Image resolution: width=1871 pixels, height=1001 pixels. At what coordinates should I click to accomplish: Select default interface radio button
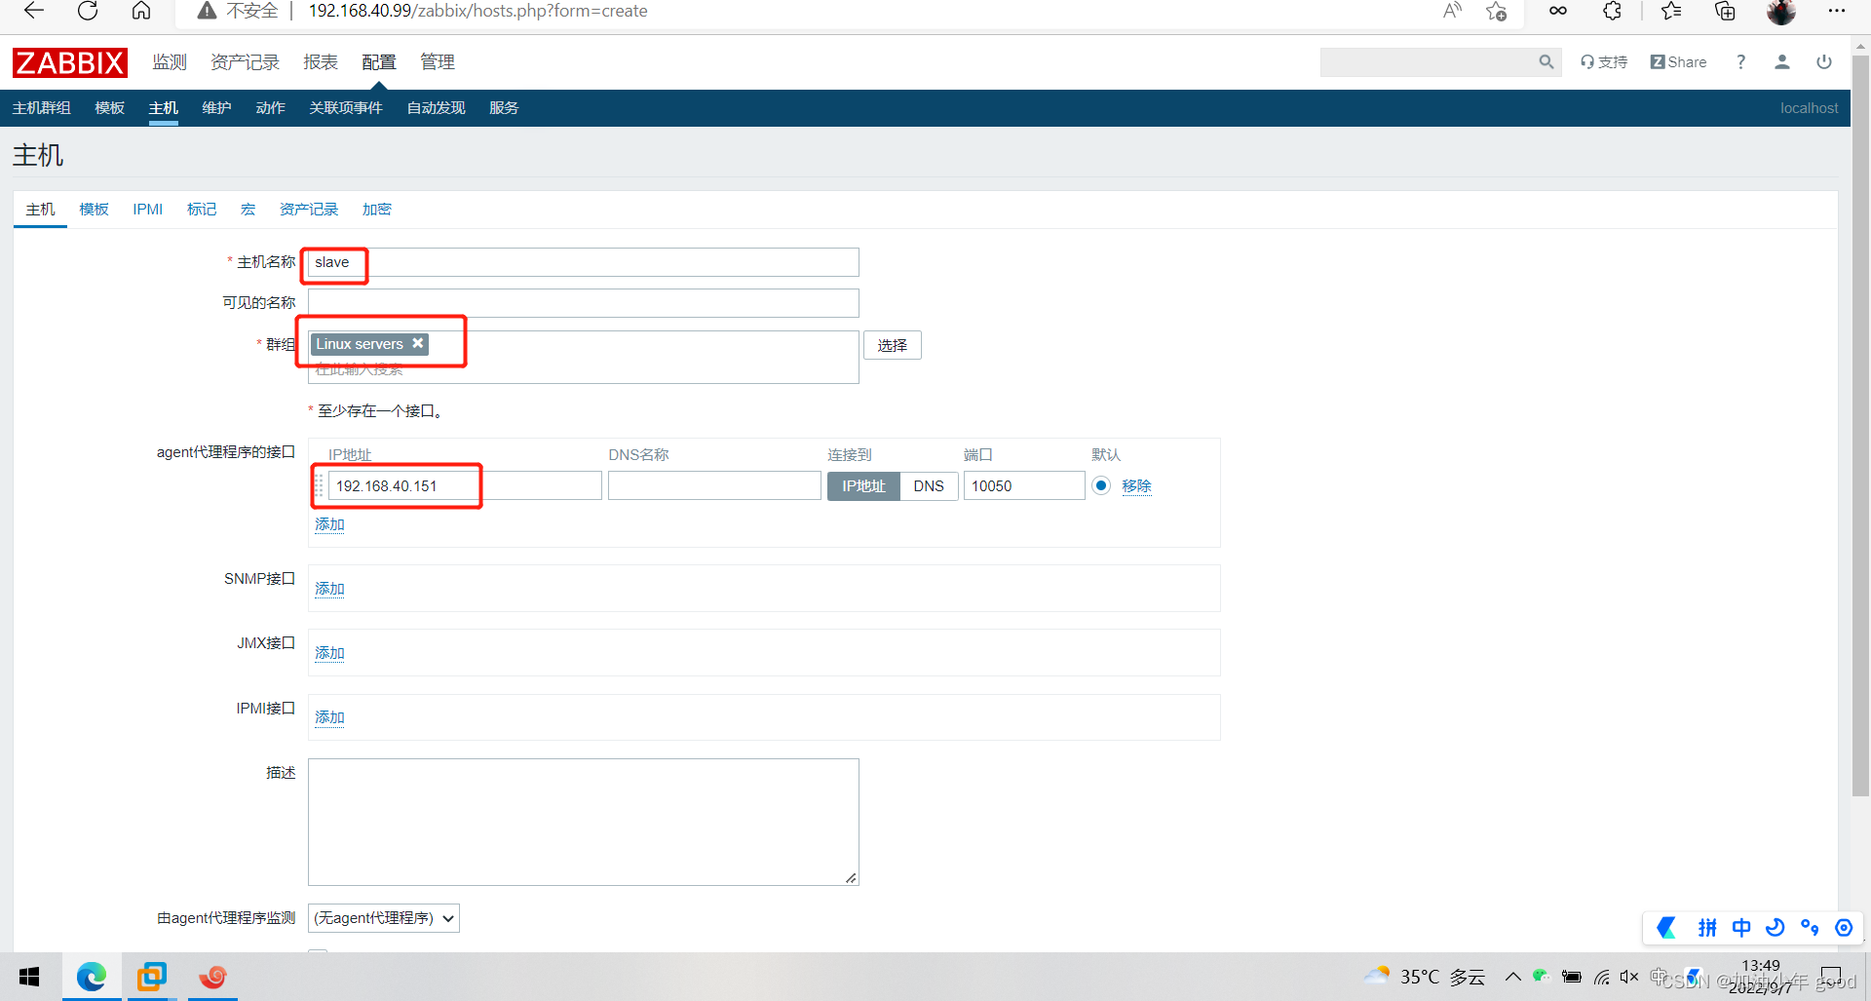coord(1101,485)
